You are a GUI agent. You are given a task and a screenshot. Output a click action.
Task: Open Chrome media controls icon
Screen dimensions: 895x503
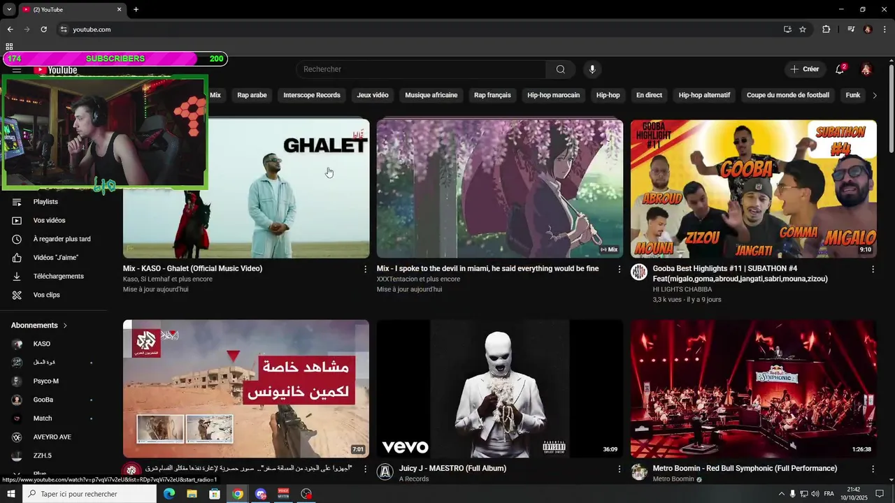click(851, 29)
